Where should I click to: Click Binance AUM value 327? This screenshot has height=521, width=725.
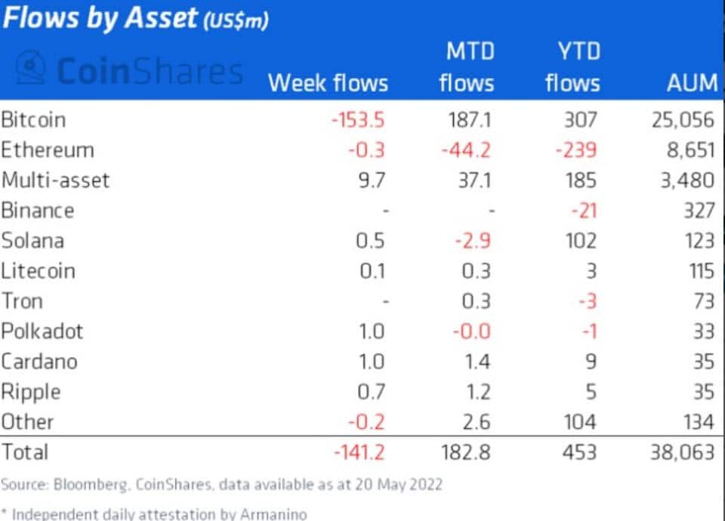pos(699,211)
